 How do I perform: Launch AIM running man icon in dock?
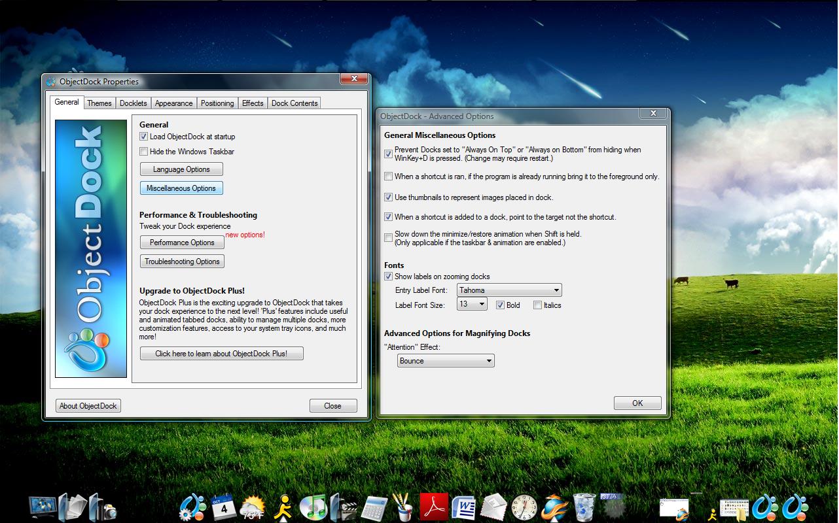pos(283,507)
